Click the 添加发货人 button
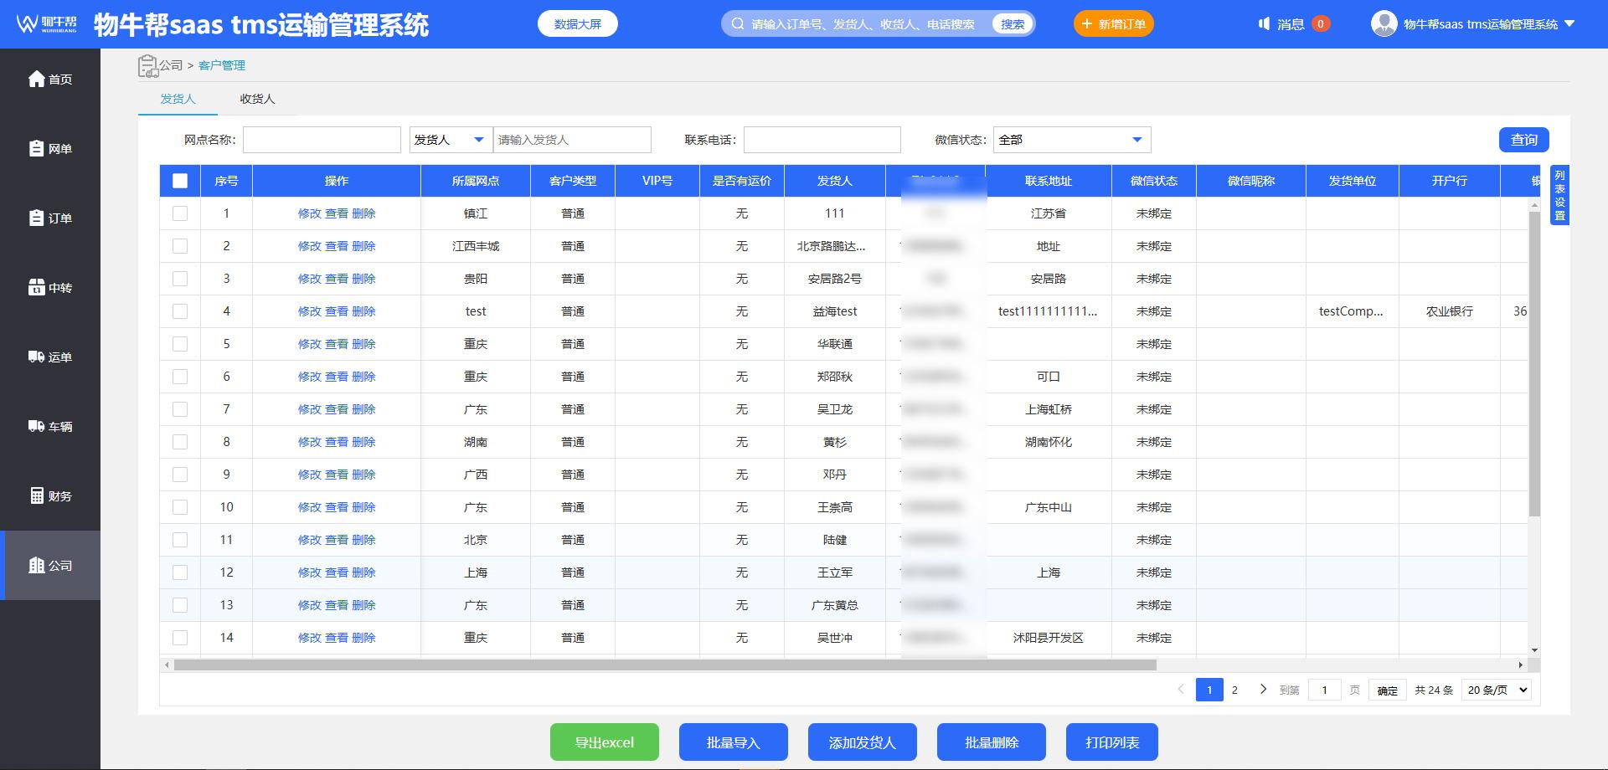The image size is (1608, 770). tap(862, 742)
